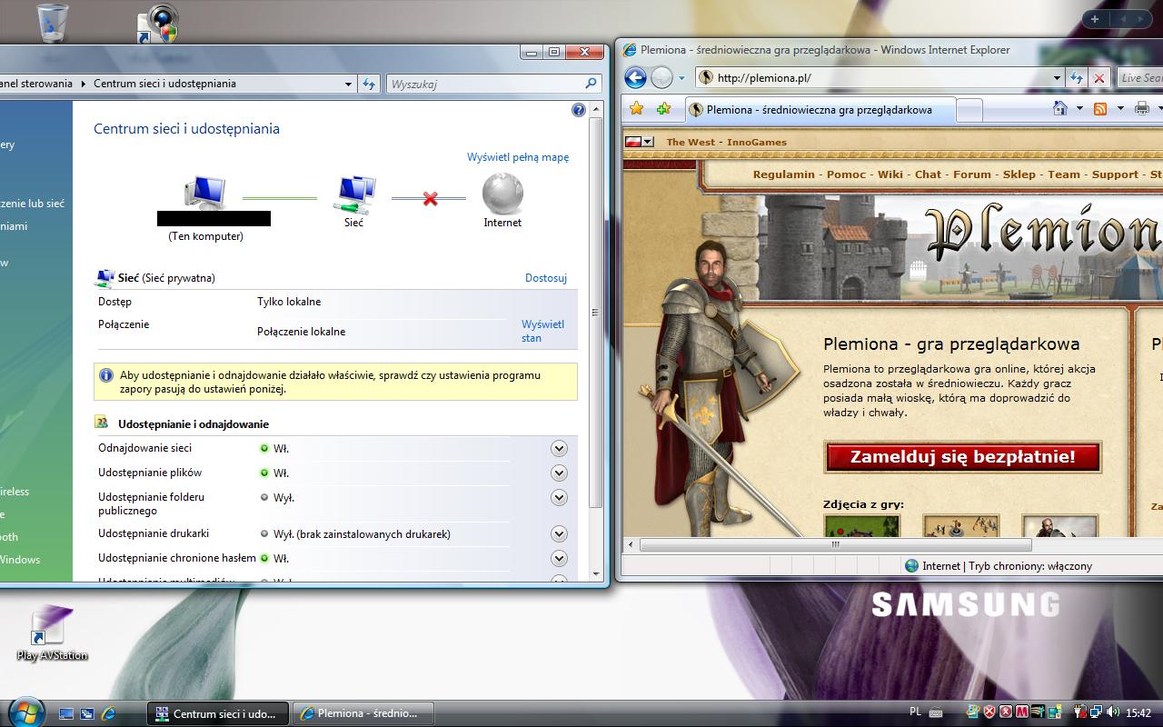Click the search magnifier in Control Panel

pyautogui.click(x=591, y=84)
